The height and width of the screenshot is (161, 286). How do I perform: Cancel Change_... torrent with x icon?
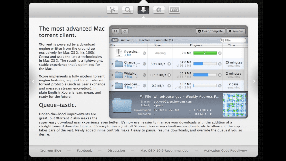[x=220, y=64]
